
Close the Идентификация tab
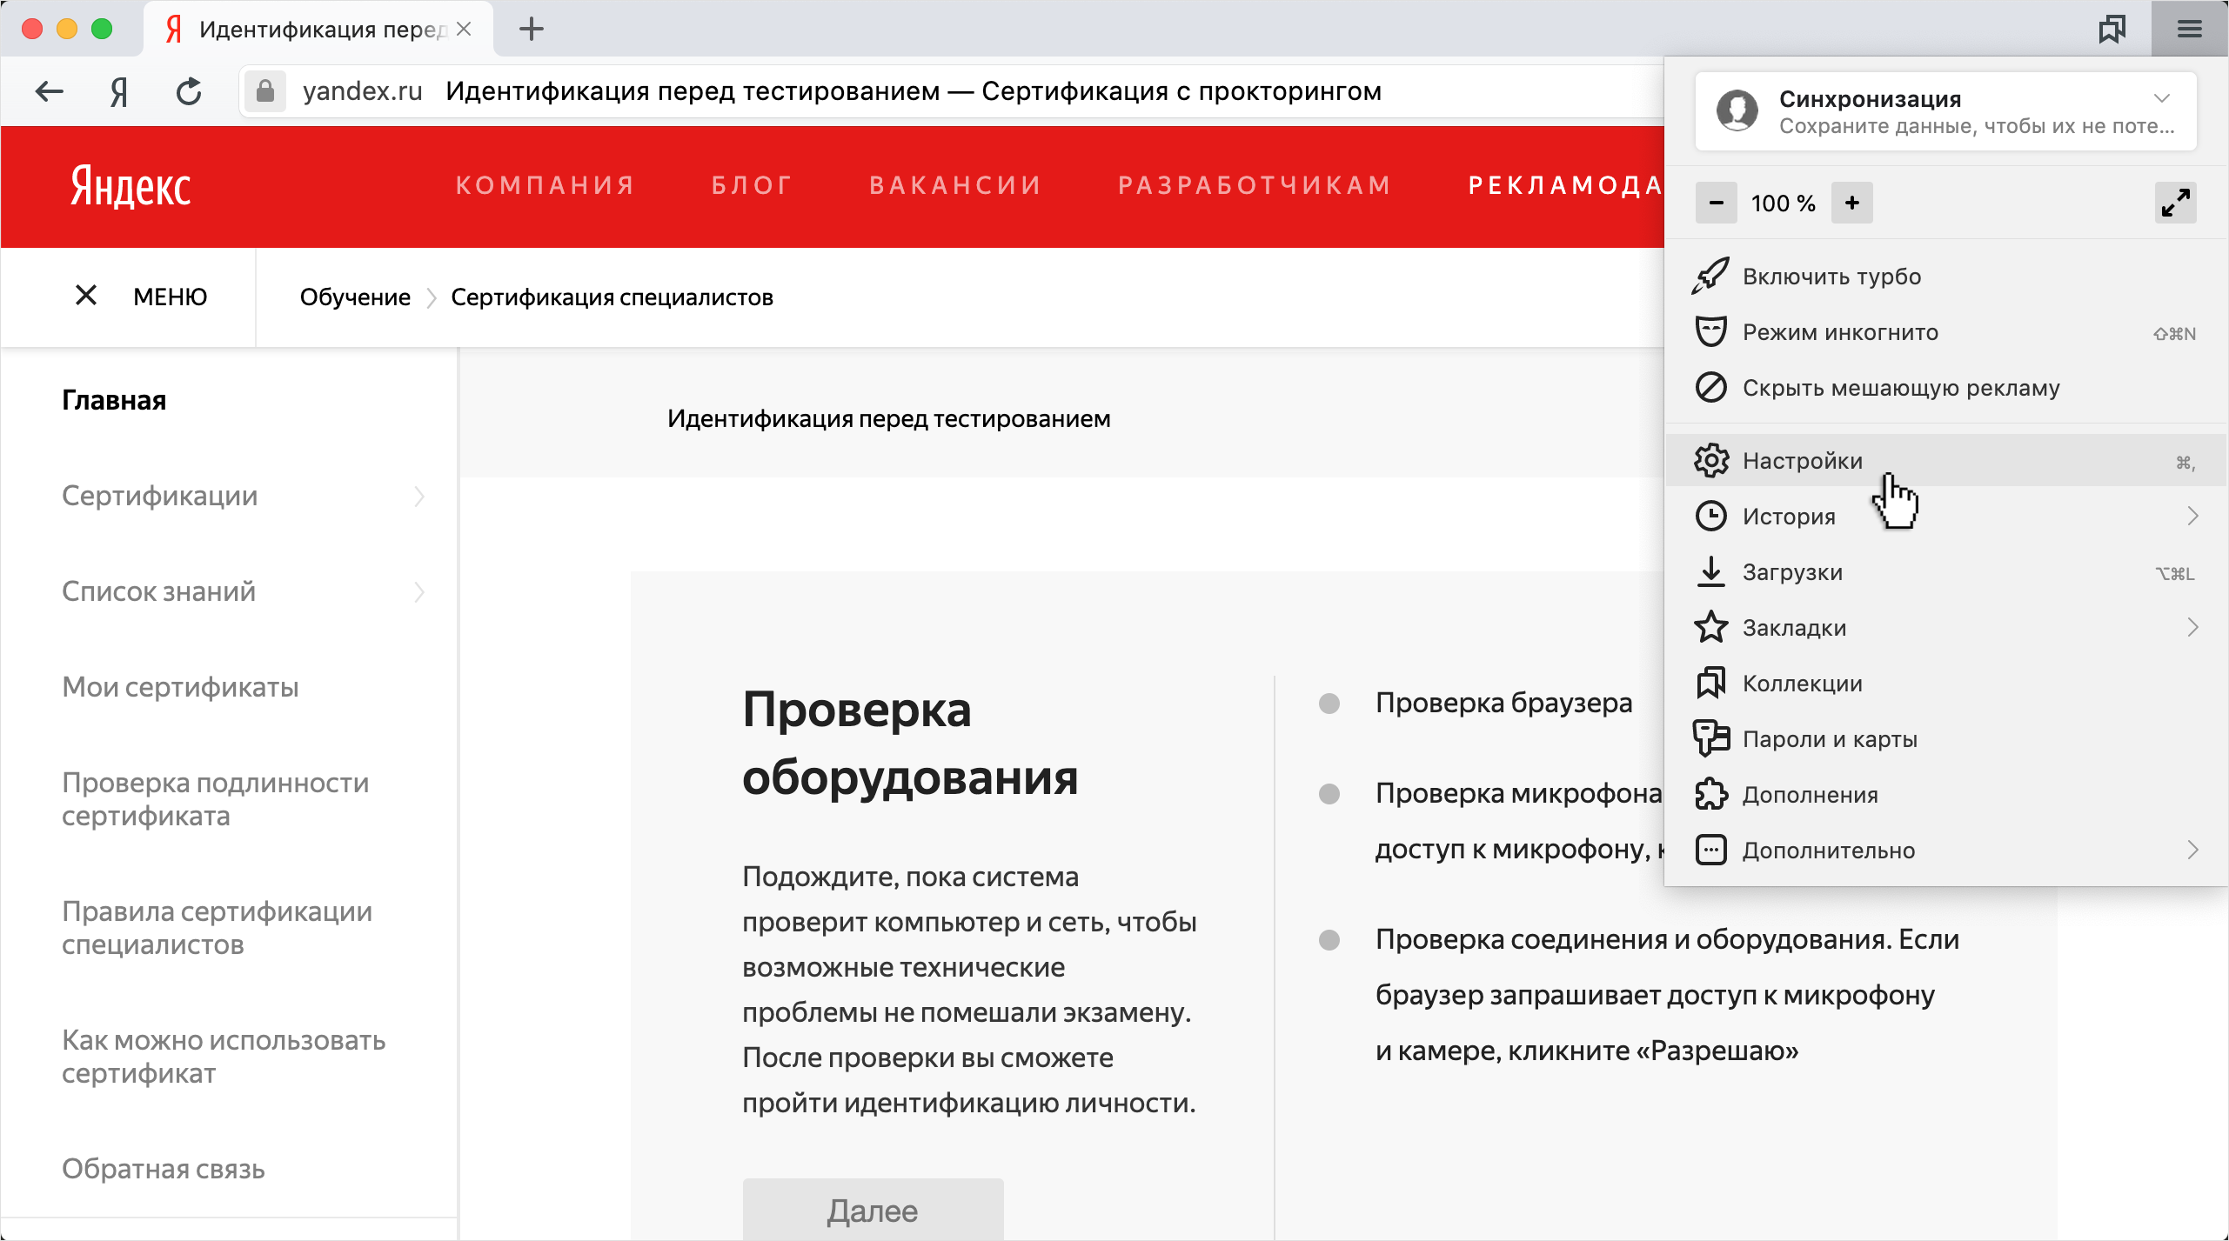point(464,29)
